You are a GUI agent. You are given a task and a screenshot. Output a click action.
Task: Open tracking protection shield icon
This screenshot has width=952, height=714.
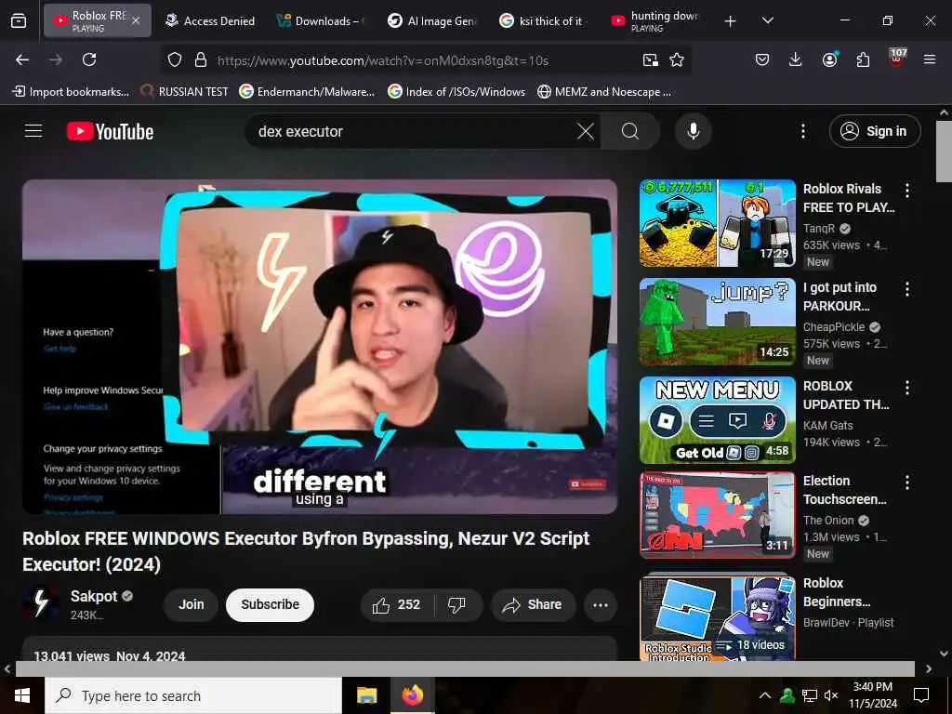pos(175,60)
